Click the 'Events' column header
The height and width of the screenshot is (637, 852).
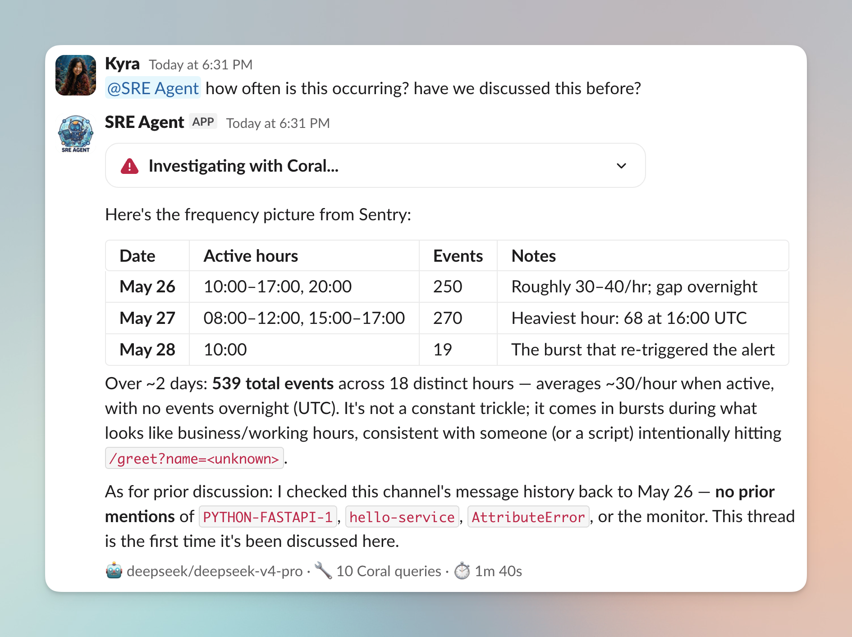tap(458, 256)
